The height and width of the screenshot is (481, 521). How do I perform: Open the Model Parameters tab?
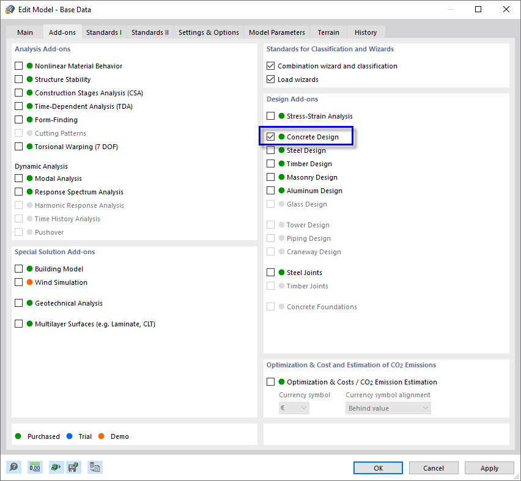coord(277,32)
